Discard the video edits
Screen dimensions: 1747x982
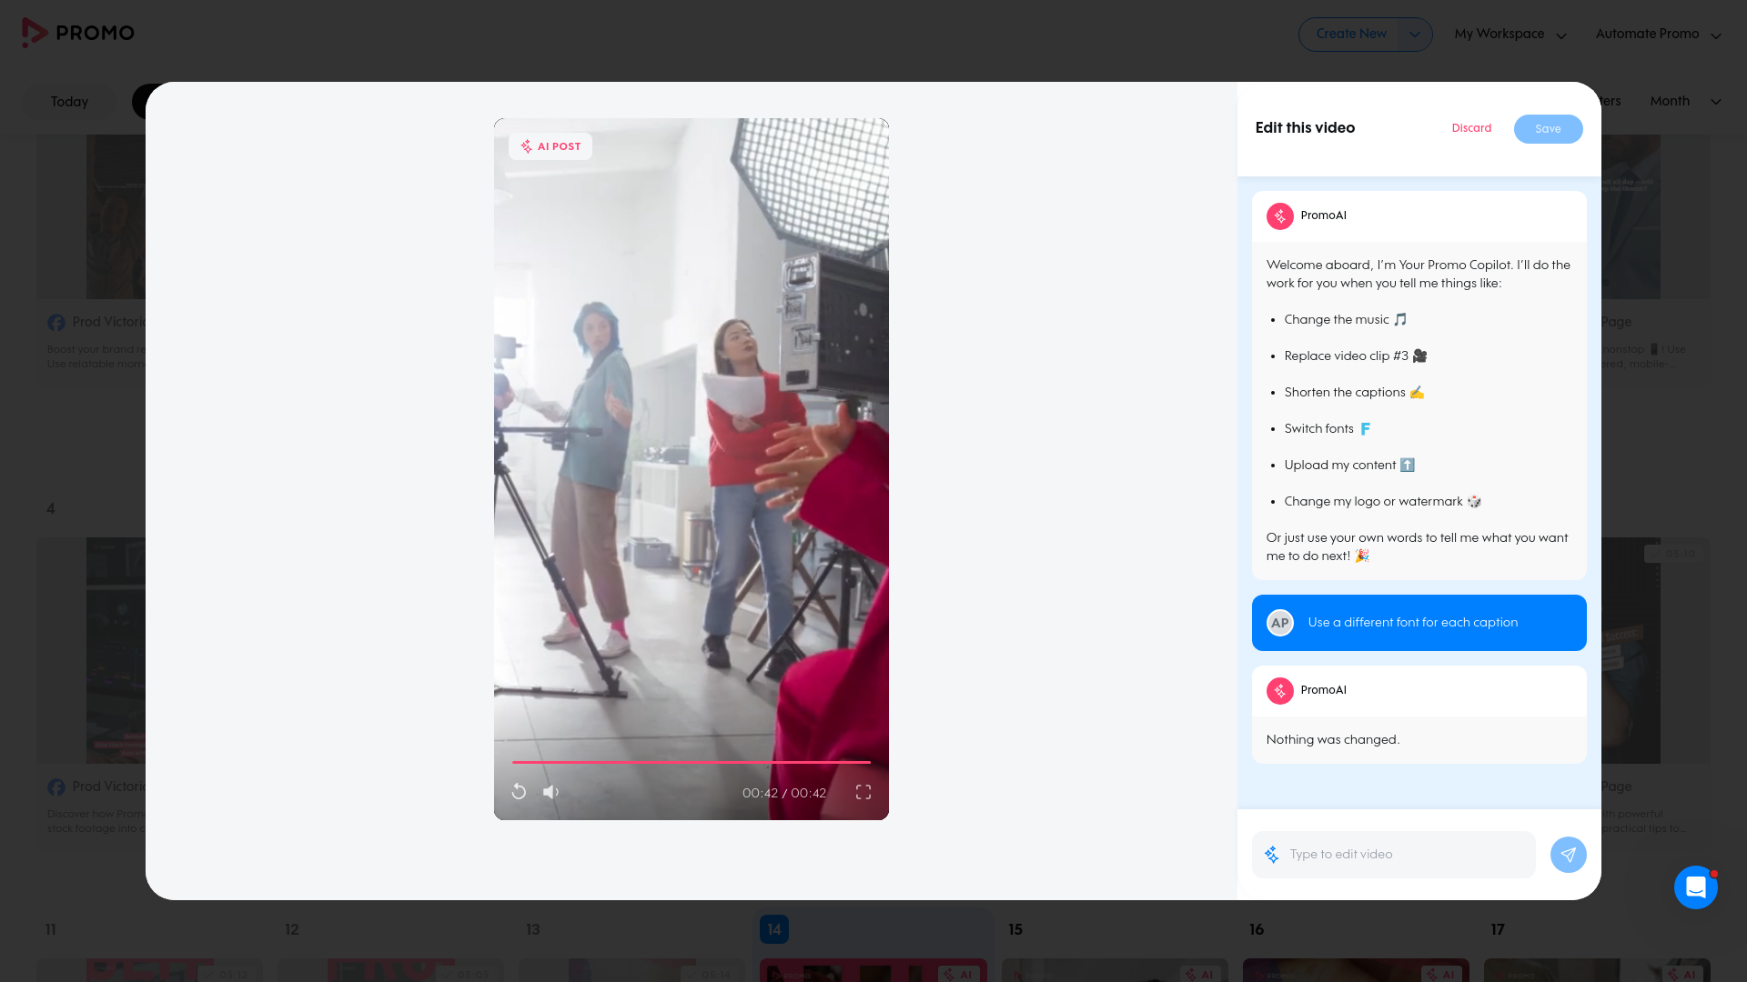tap(1471, 128)
